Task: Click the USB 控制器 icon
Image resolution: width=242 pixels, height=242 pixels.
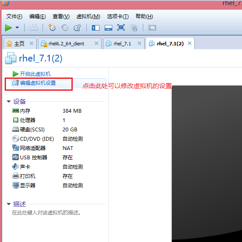Action: click(x=15, y=157)
